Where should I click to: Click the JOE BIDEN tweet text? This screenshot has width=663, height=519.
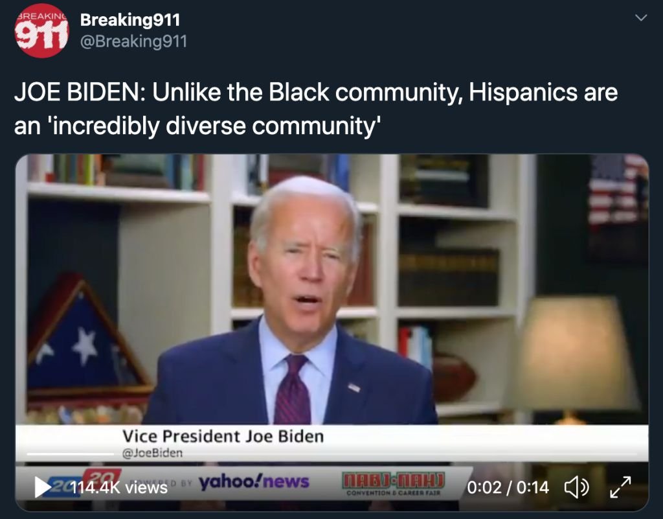coord(316,109)
